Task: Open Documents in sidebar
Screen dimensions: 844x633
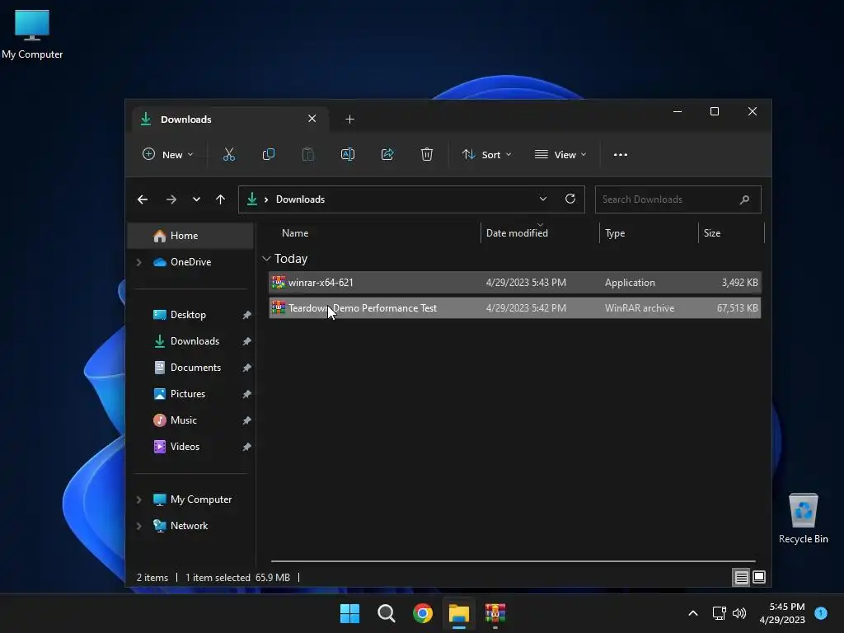Action: [195, 368]
